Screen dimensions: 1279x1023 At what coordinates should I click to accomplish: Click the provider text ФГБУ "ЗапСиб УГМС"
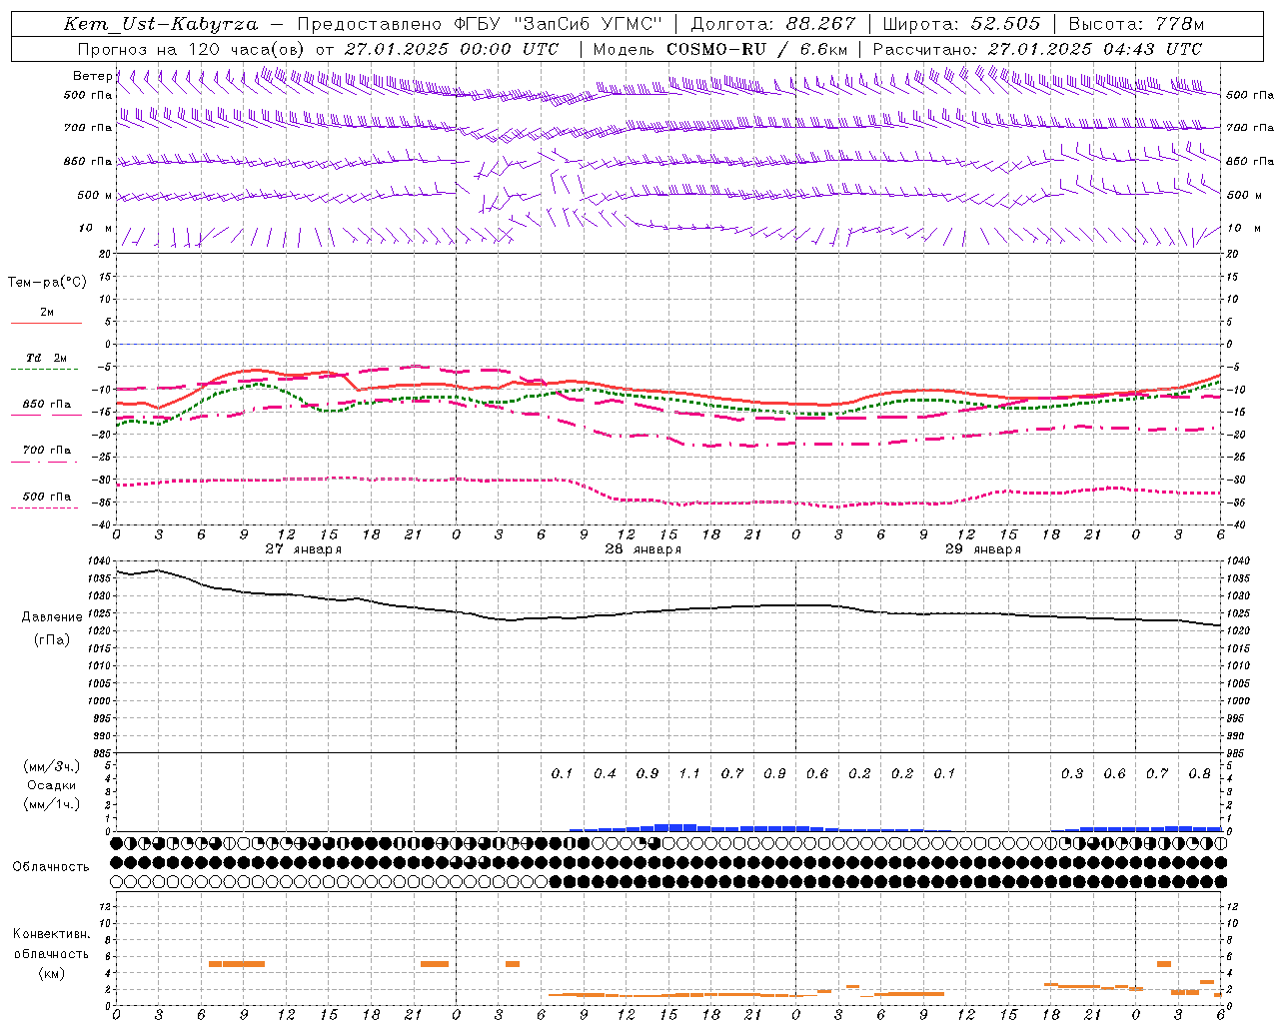coord(559,24)
